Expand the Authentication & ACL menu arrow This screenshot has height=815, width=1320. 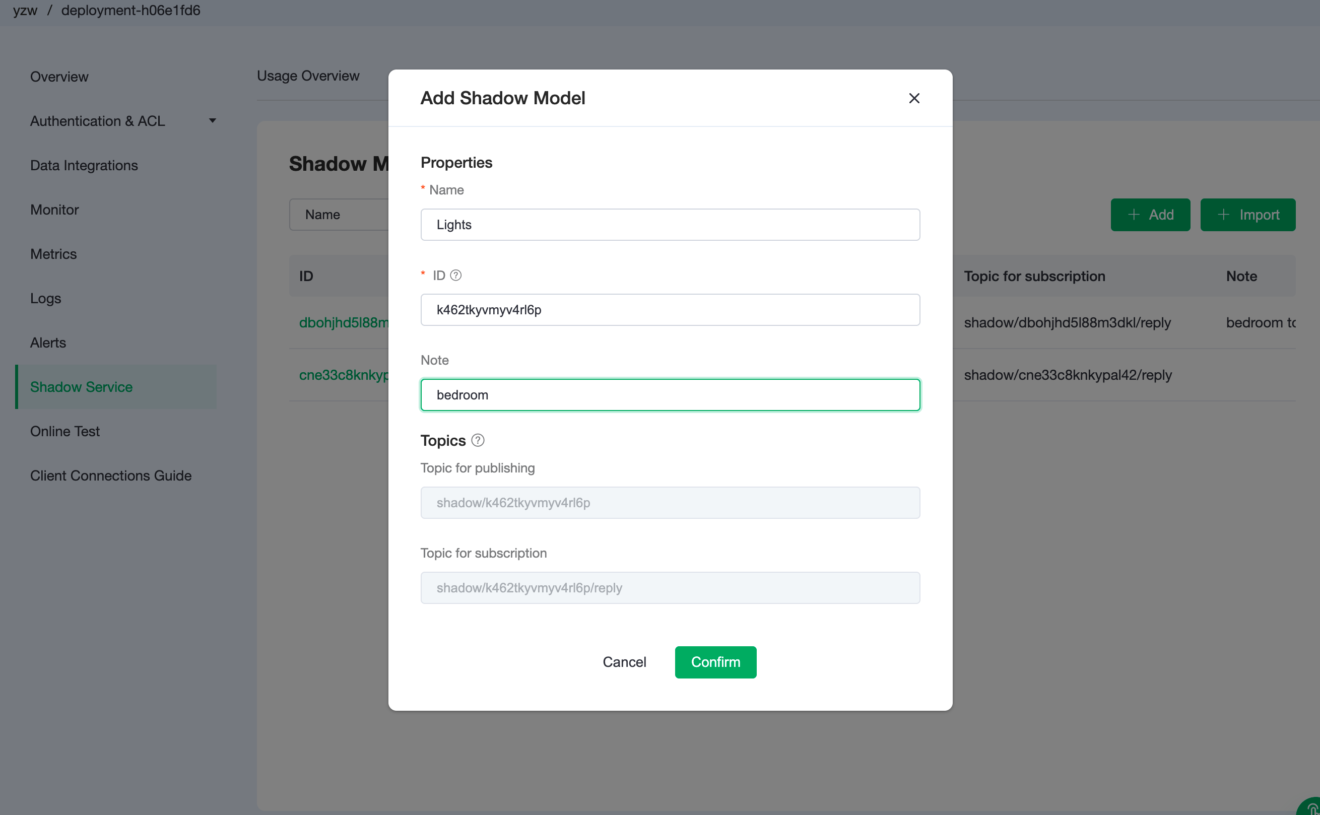(x=213, y=121)
